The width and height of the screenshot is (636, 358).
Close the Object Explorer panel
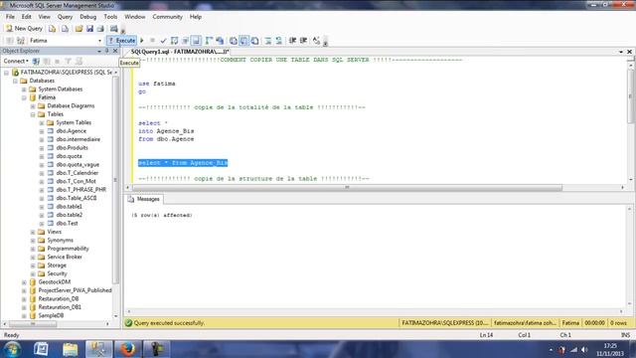pos(115,51)
